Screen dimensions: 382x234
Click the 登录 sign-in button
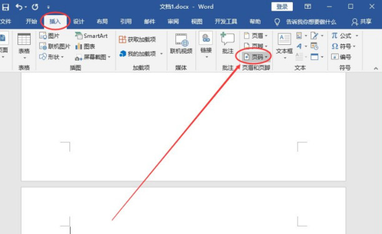click(x=282, y=7)
